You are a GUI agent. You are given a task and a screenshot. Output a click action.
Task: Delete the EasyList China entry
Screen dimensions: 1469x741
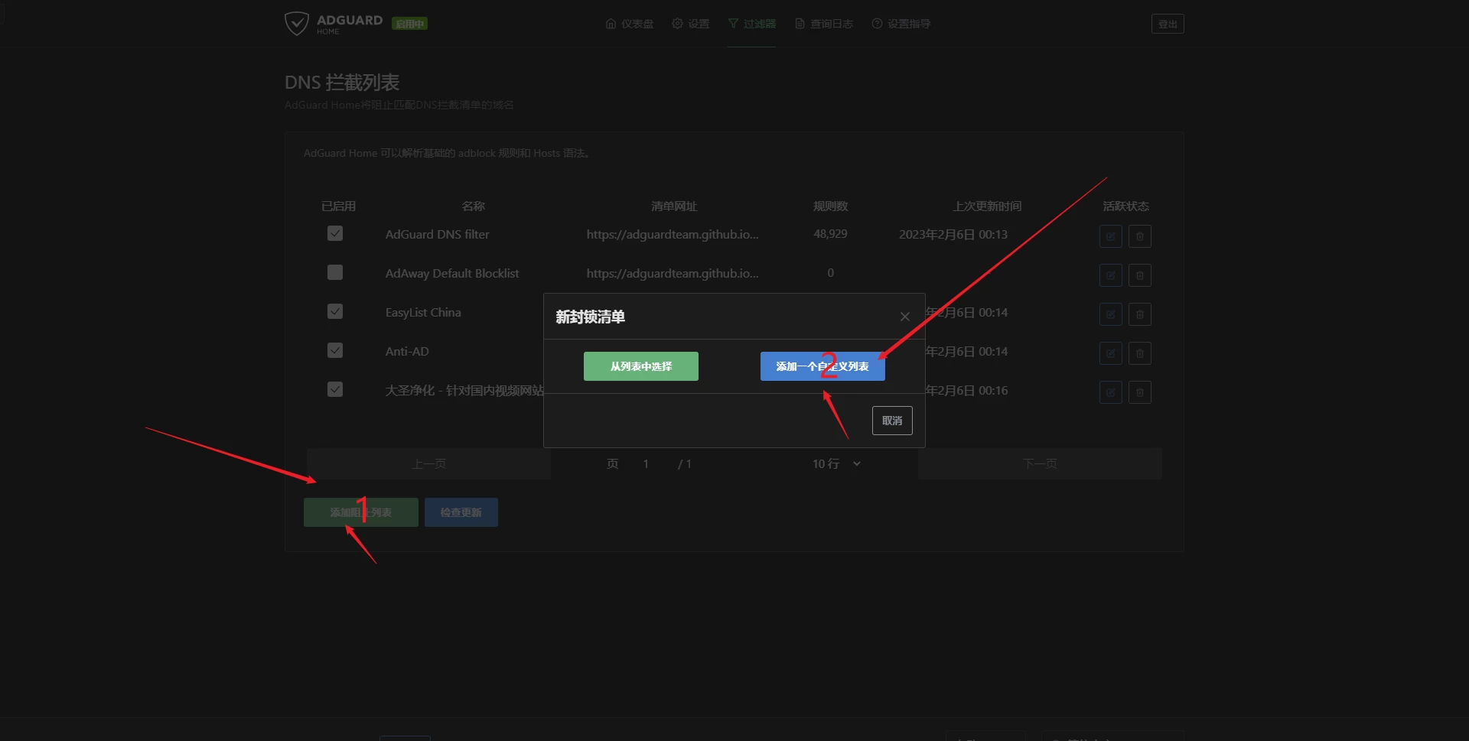(x=1140, y=314)
